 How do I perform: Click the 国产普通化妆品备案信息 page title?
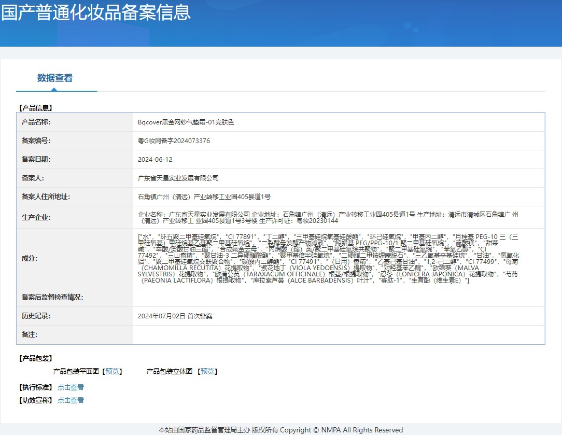96,12
